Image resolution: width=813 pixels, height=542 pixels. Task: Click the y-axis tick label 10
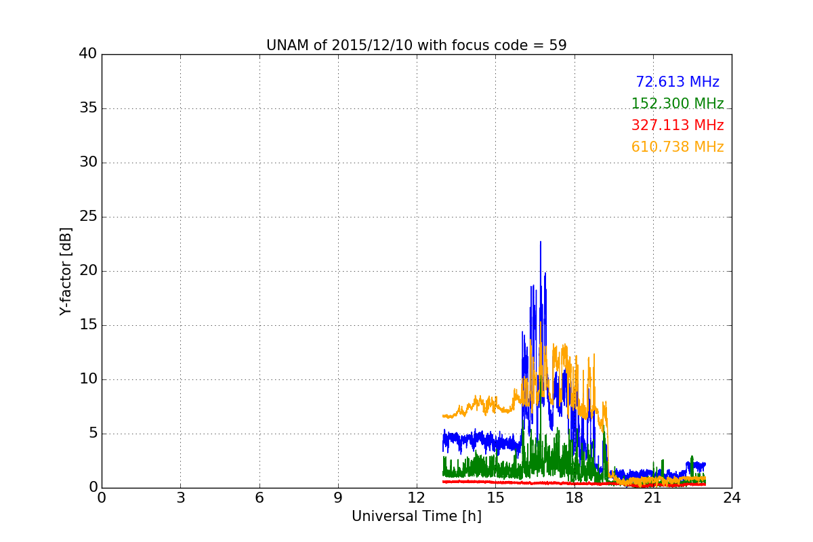(x=88, y=379)
